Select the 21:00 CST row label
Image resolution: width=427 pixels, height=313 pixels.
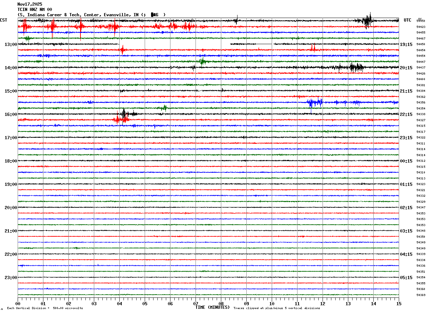11,231
